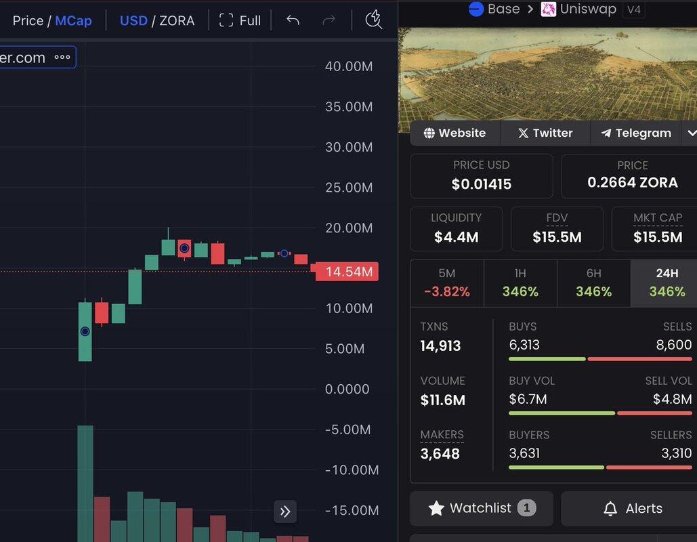697x542 pixels.
Task: Click the Base chain icon
Action: pos(476,9)
